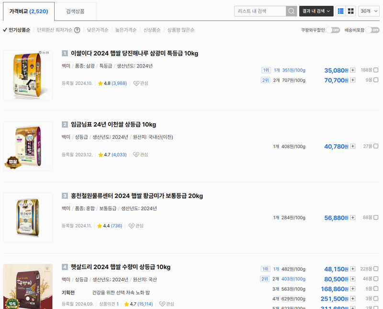Screen dimensions: 383x309
Task: Switch to grid view layout icon
Action: click(x=351, y=11)
